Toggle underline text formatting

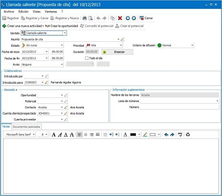(x=66, y=135)
